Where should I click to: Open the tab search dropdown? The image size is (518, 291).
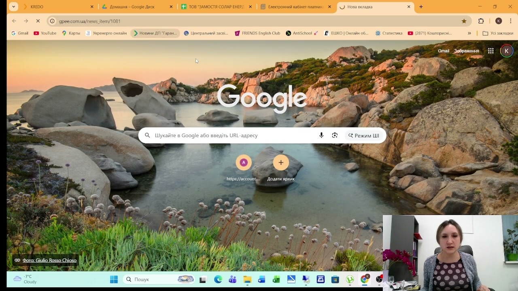tap(13, 7)
